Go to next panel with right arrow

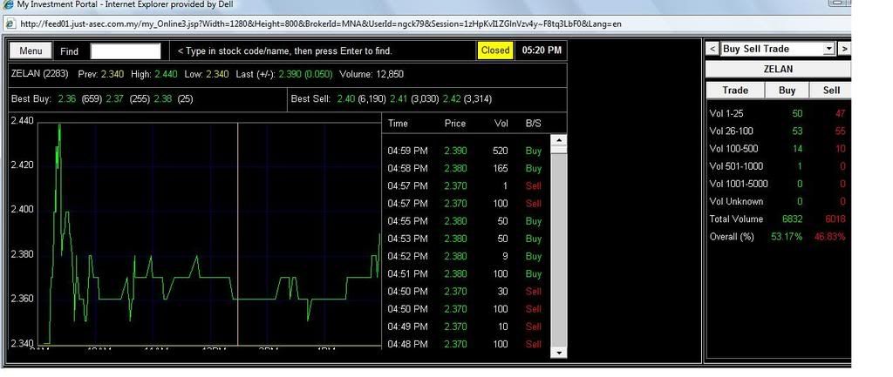pyautogui.click(x=843, y=49)
